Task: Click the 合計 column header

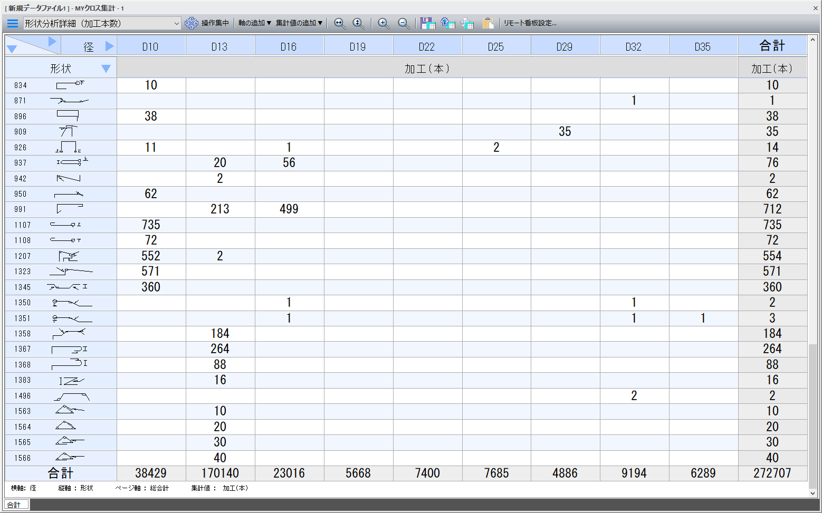Action: [x=772, y=46]
